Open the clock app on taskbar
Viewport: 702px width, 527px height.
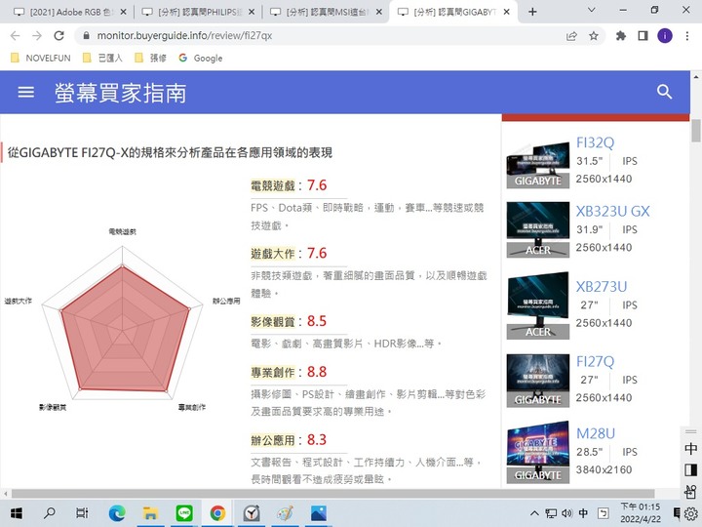(252, 513)
